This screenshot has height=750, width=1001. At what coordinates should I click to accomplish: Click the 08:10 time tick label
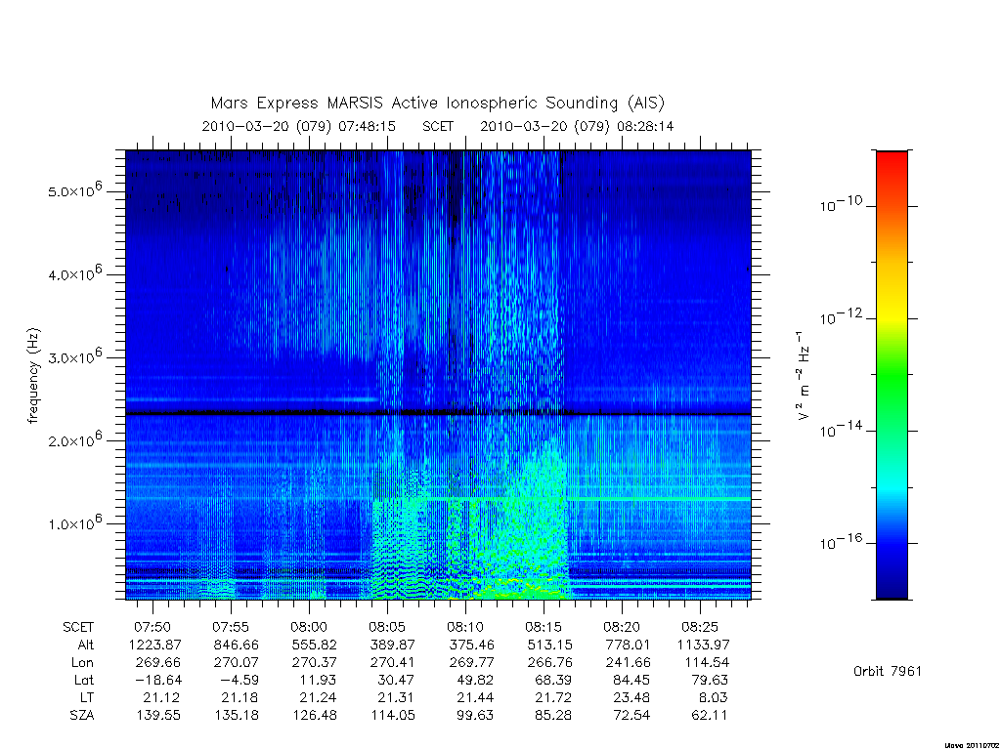coord(465,627)
